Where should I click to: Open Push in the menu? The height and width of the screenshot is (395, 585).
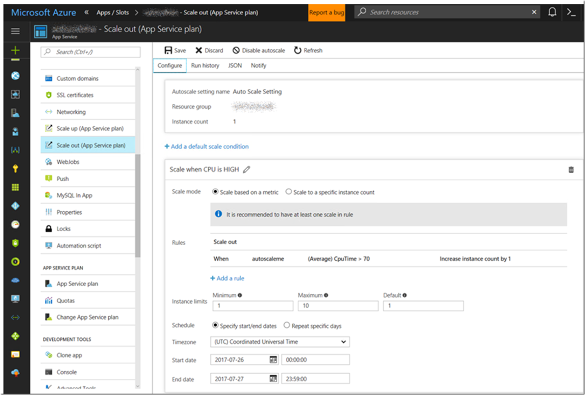click(88, 179)
